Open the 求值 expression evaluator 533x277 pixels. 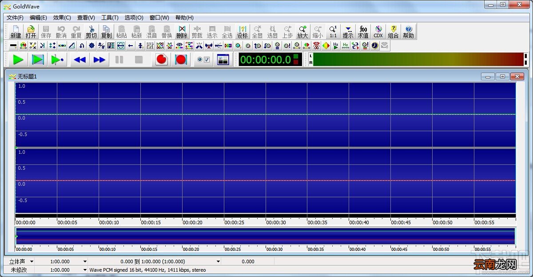click(363, 31)
